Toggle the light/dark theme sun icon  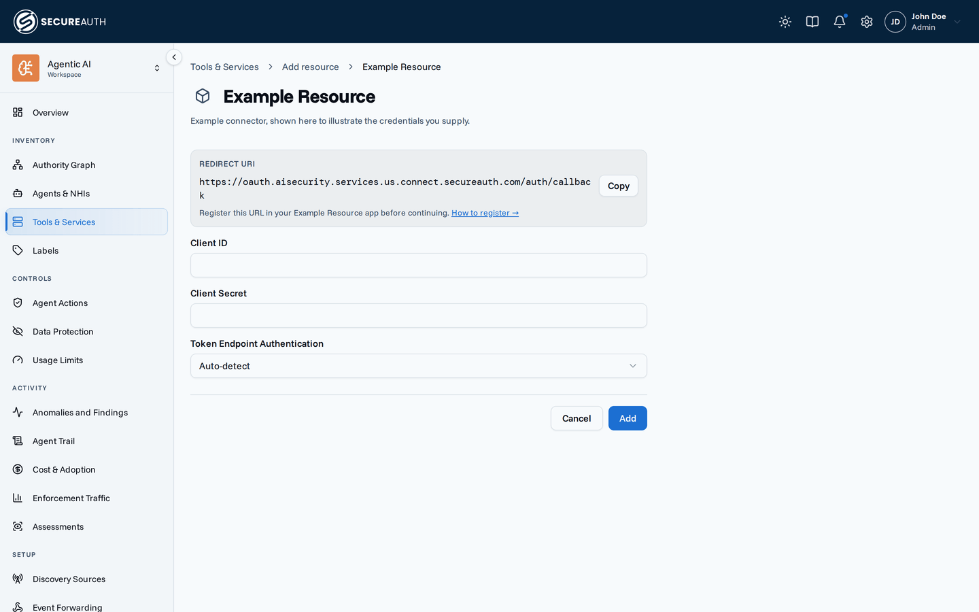(785, 22)
